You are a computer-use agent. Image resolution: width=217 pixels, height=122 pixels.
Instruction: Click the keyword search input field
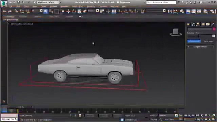point(161,2)
